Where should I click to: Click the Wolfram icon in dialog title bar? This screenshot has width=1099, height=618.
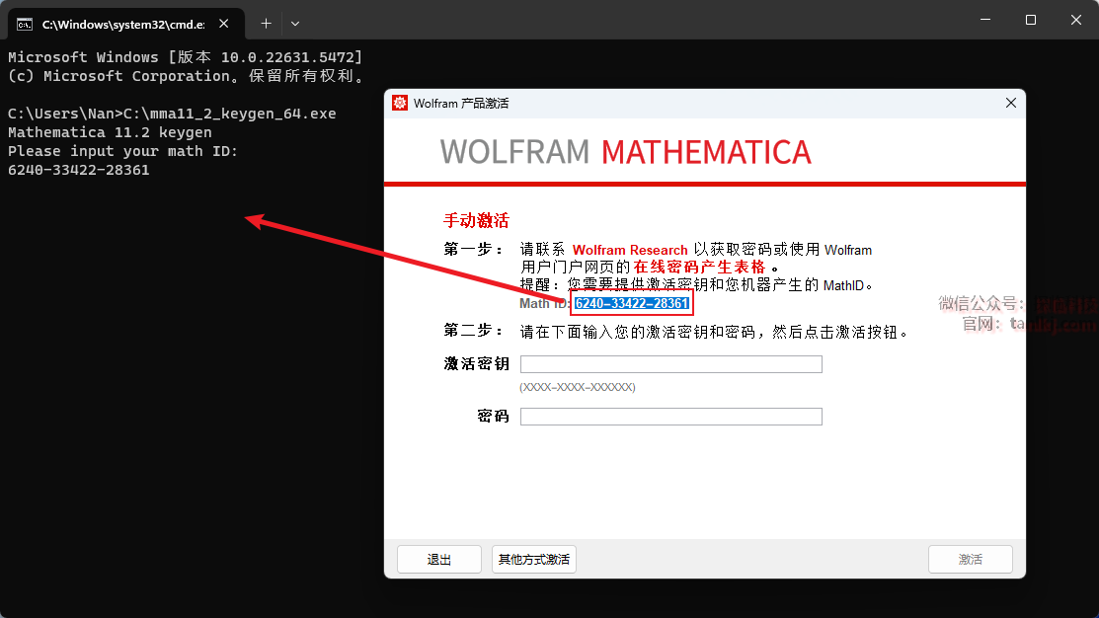[400, 104]
